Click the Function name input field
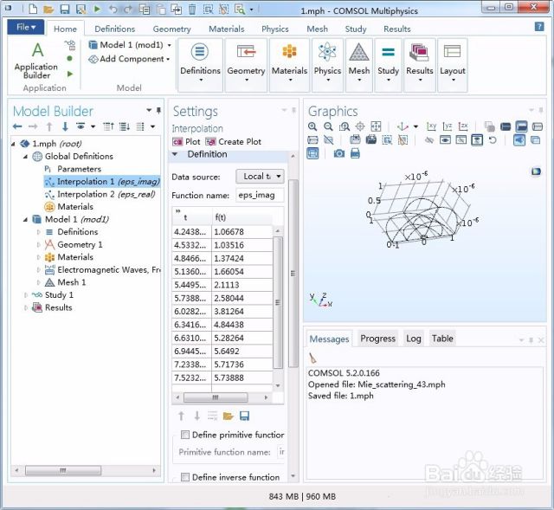The width and height of the screenshot is (554, 510). pos(260,195)
